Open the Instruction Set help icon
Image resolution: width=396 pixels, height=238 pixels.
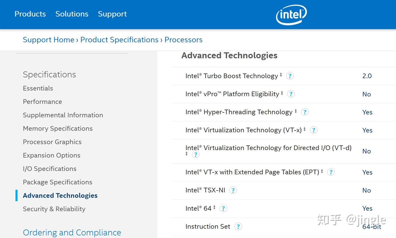pos(238,226)
